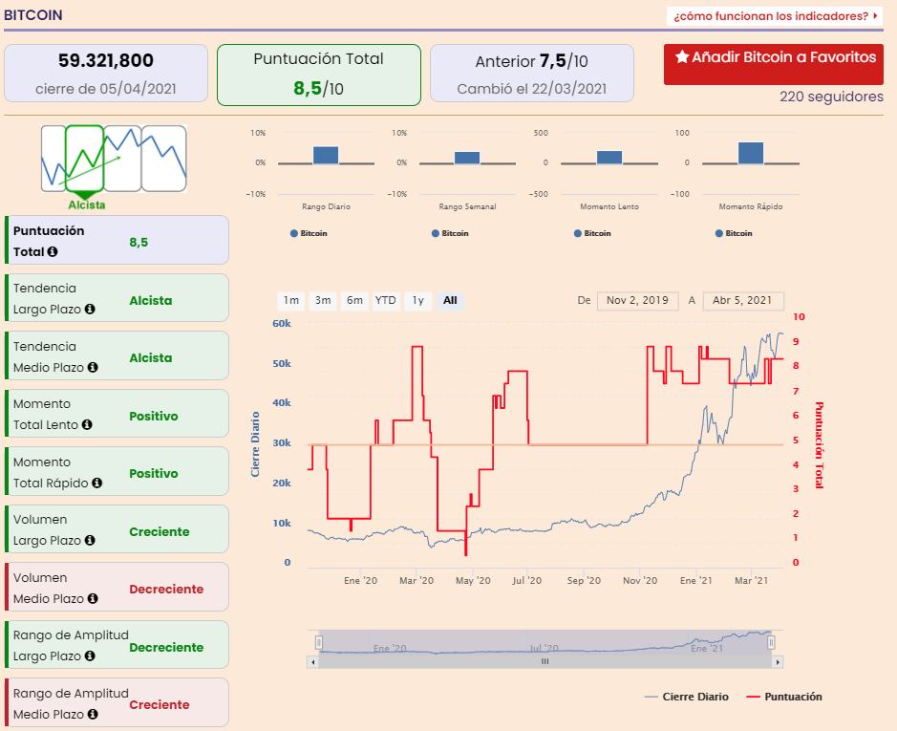This screenshot has height=731, width=897.
Task: Click Decreciente value of Volumen Medio Plazo
Action: [166, 589]
